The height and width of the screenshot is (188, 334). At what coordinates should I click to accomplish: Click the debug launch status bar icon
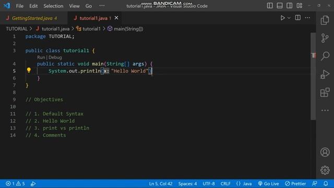pyautogui.click(x=33, y=183)
